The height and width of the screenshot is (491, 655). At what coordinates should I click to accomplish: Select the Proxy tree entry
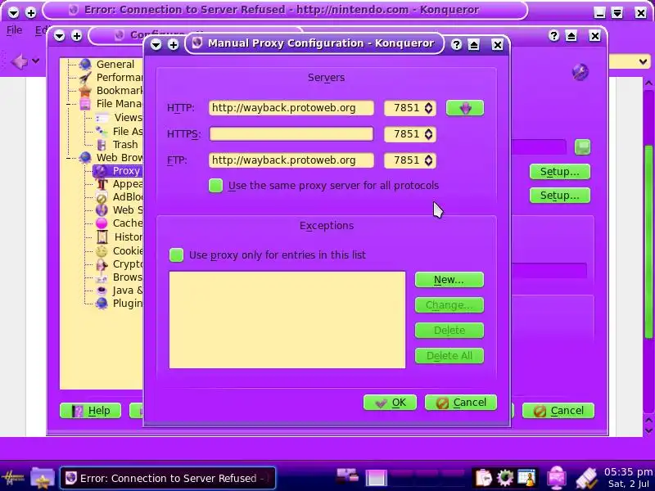tap(126, 171)
